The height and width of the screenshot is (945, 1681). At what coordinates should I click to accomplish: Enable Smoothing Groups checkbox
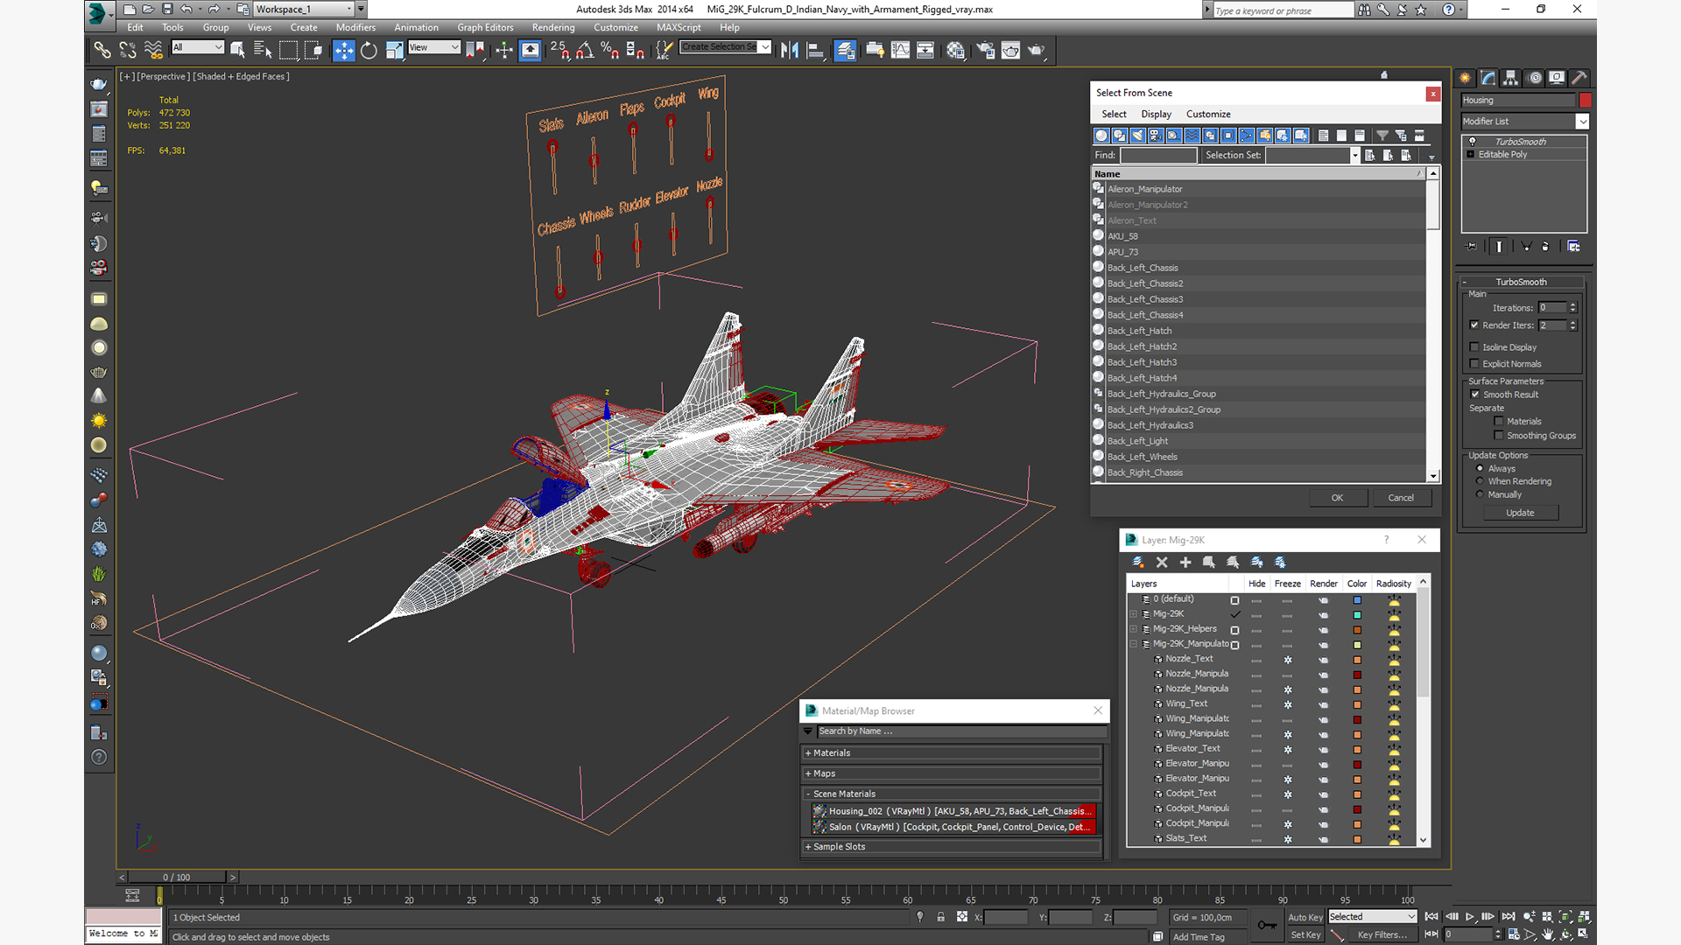click(x=1499, y=436)
